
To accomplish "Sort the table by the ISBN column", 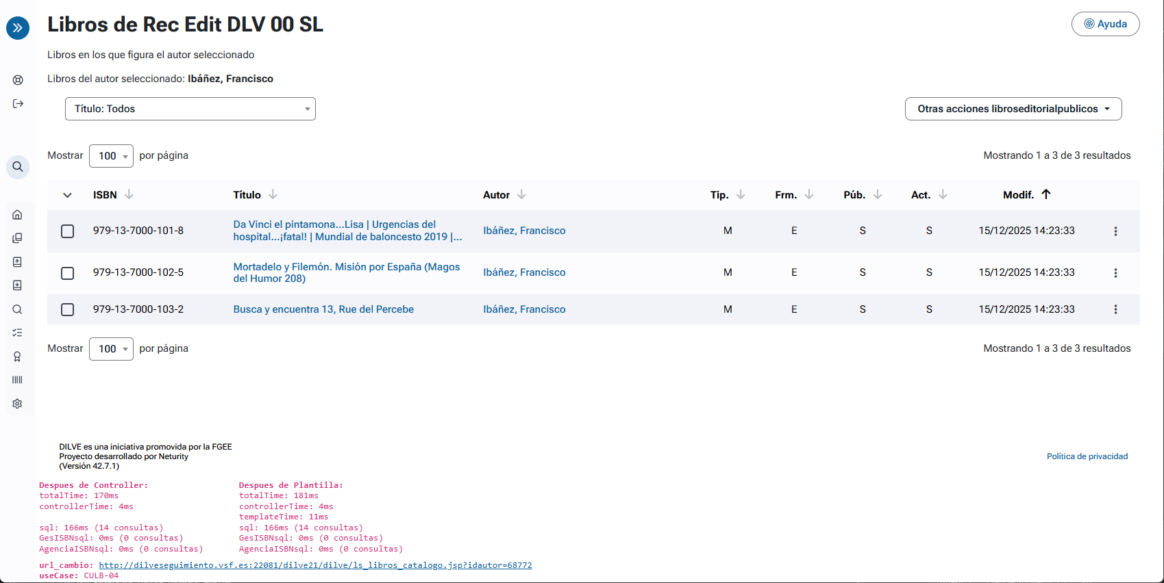I will 106,195.
